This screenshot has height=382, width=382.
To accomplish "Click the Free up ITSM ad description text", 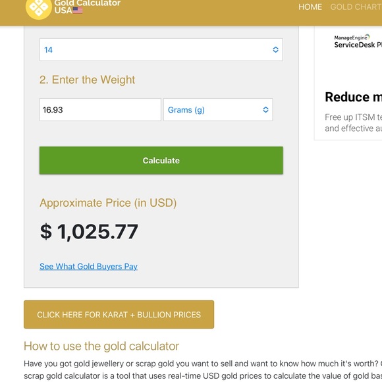I will (353, 123).
